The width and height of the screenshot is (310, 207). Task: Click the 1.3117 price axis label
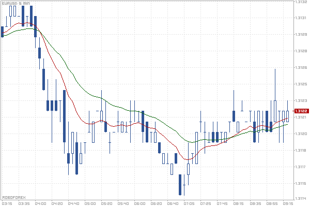tap(301, 167)
